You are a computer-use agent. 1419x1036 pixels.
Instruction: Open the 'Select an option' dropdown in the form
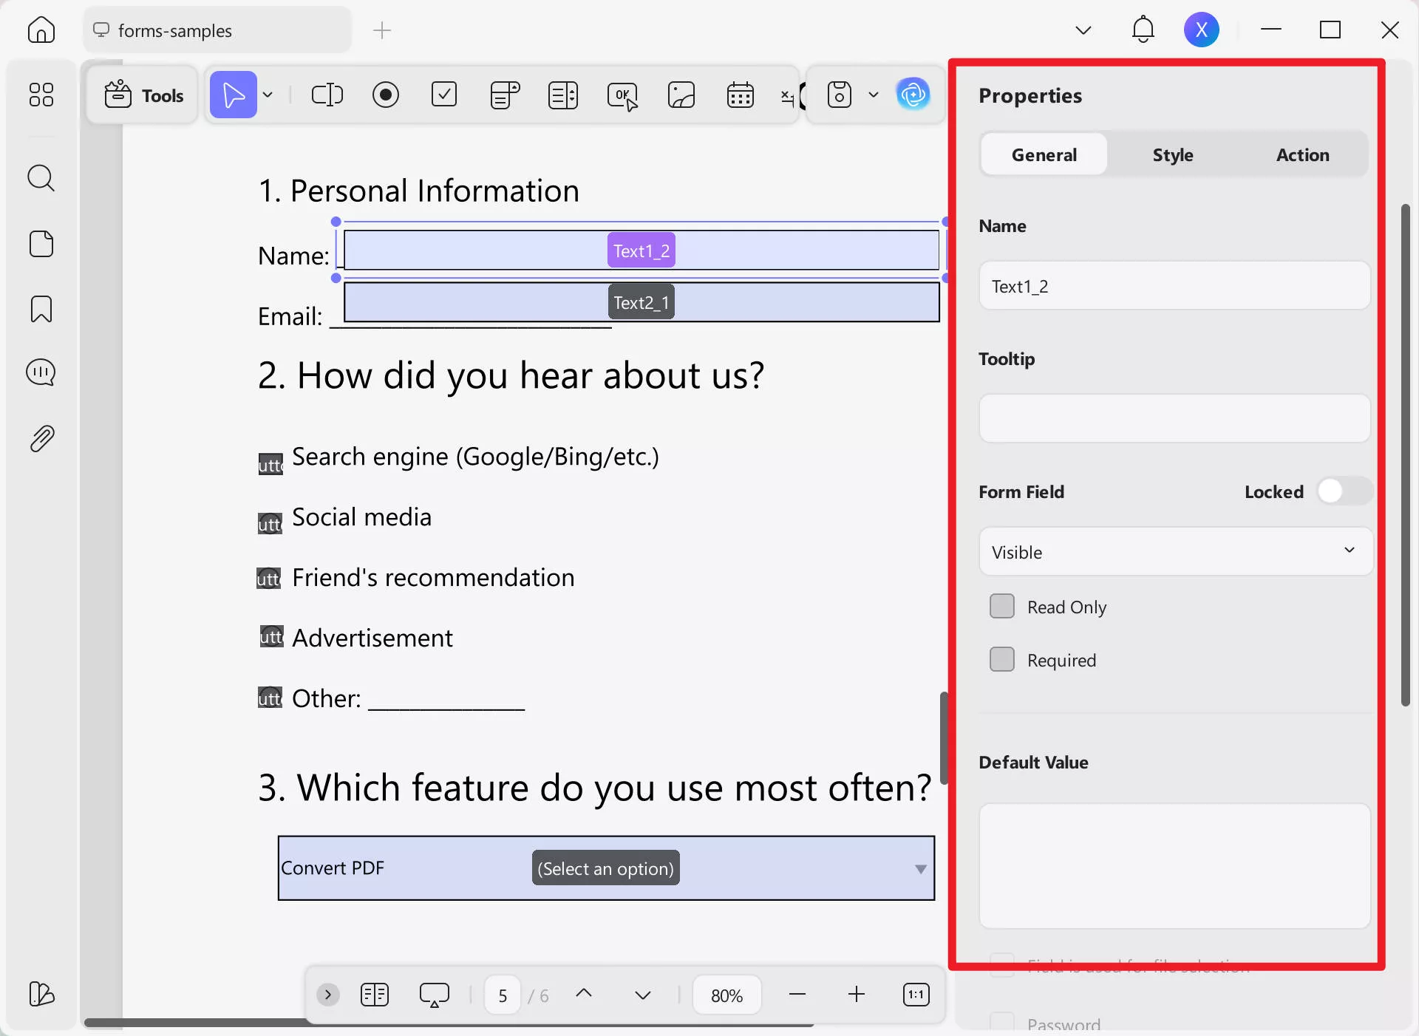coord(919,868)
